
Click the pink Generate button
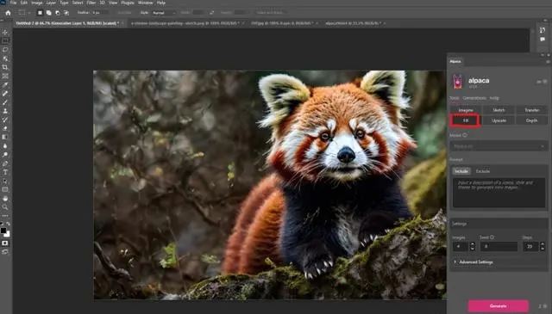click(x=499, y=306)
